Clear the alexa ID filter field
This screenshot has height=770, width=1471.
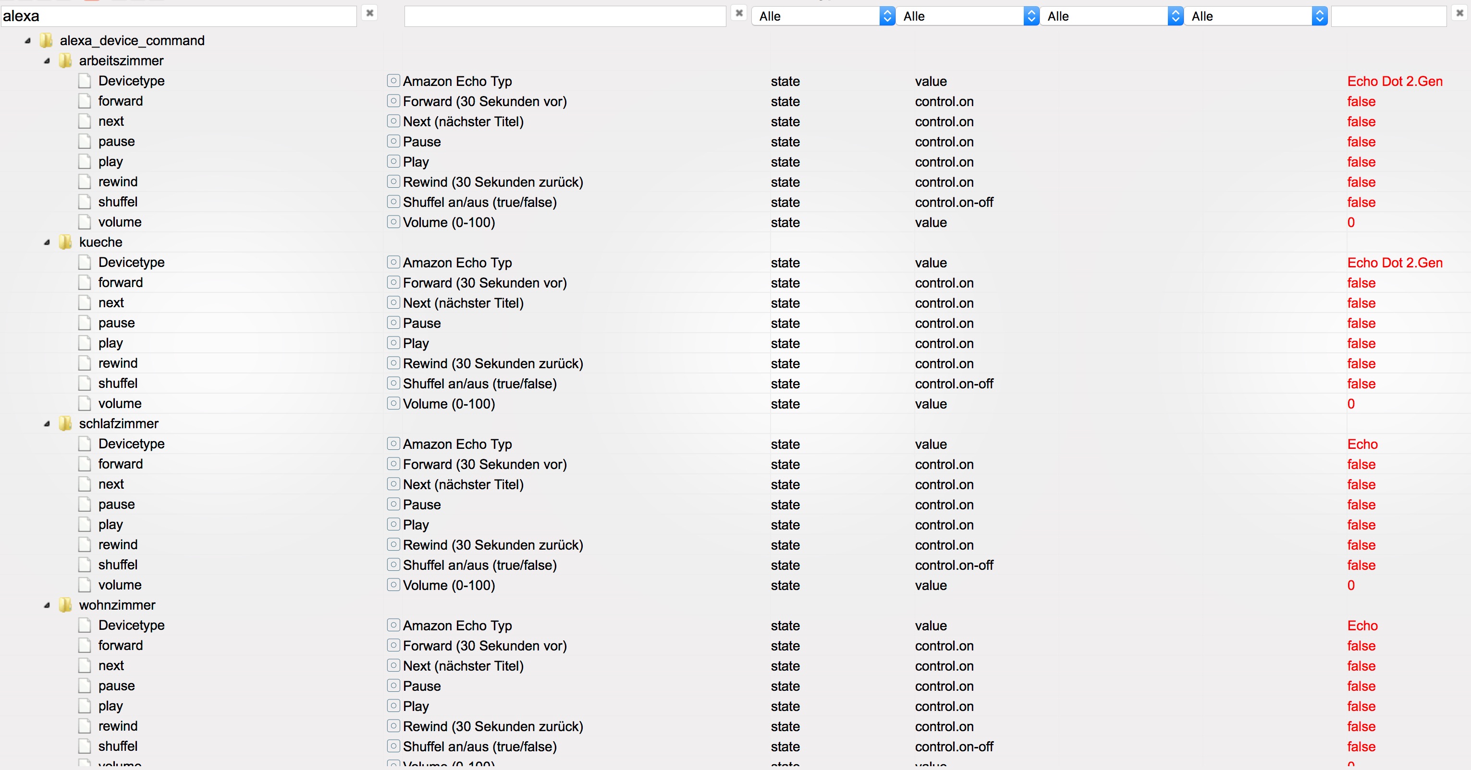coord(370,12)
